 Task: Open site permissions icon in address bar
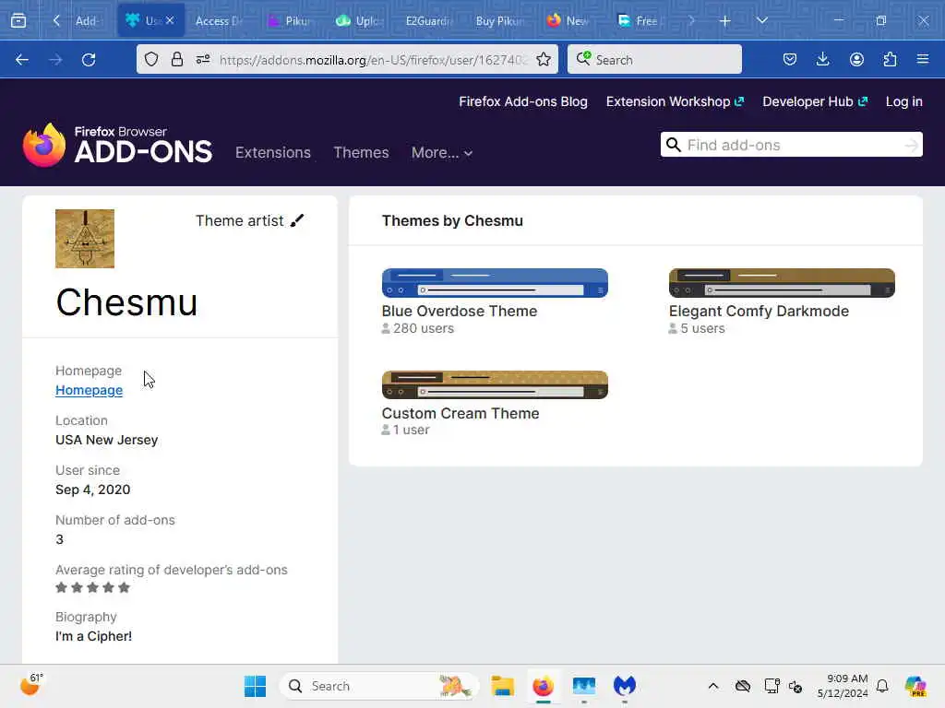click(x=203, y=59)
